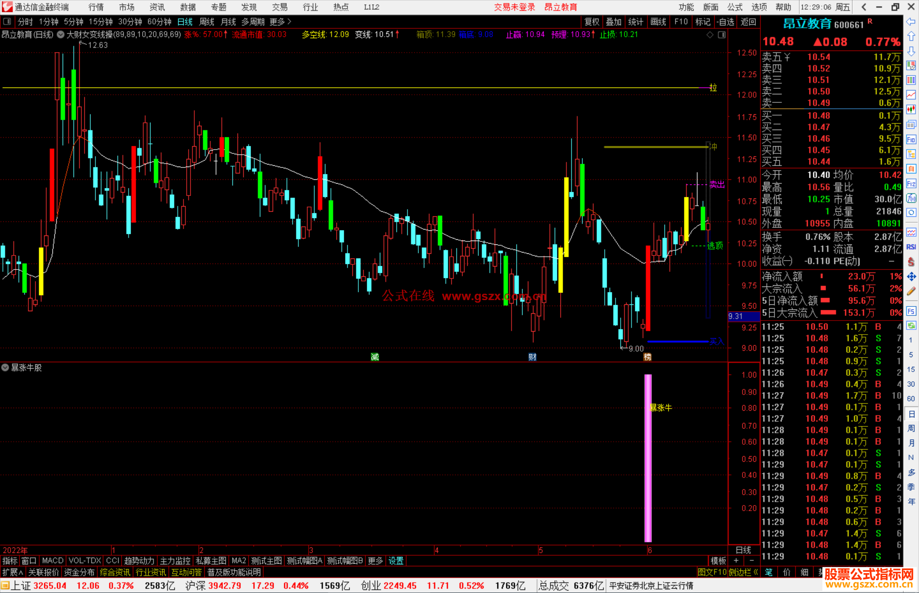The image size is (919, 593).
Task: Expand the 扩展 panel at bottom left
Action: (x=12, y=572)
